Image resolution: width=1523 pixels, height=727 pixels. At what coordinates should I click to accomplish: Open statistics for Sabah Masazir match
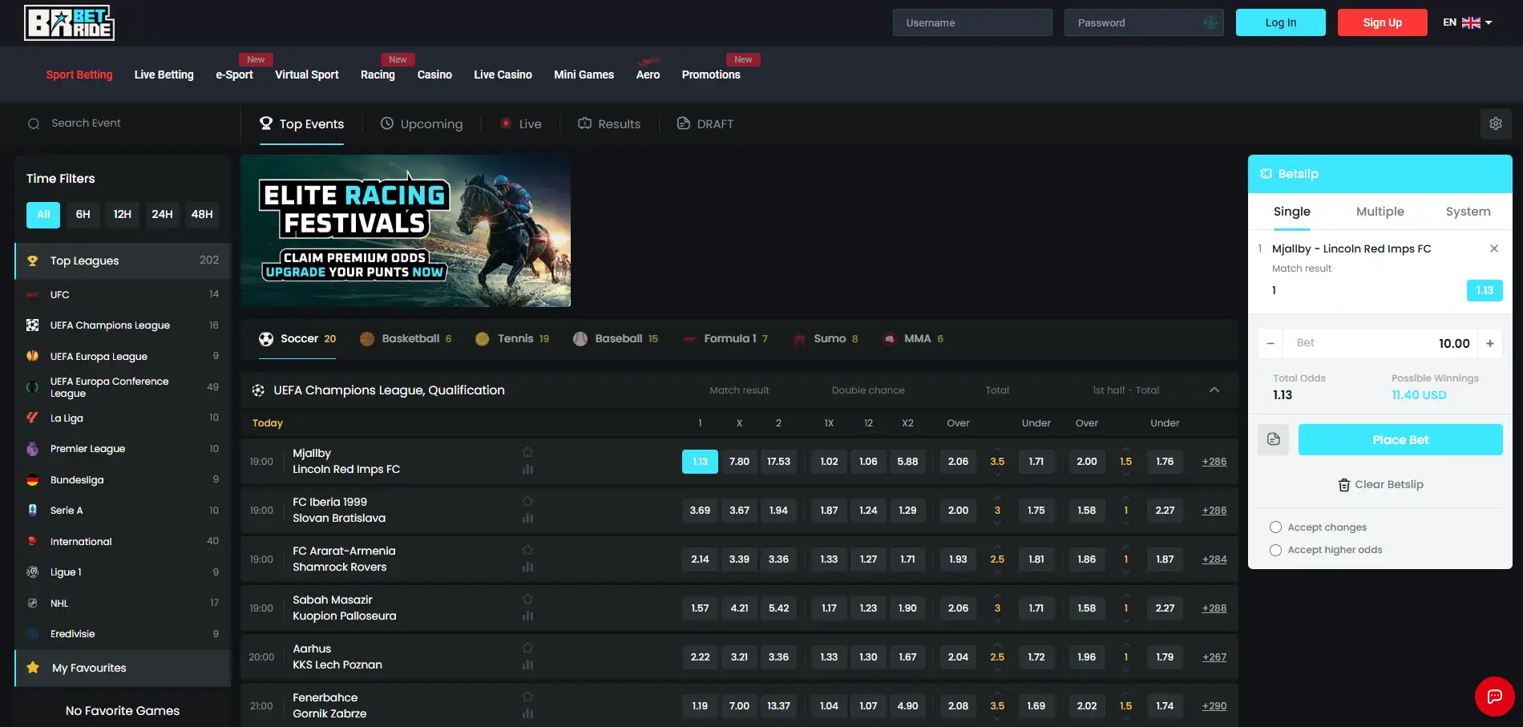click(527, 616)
